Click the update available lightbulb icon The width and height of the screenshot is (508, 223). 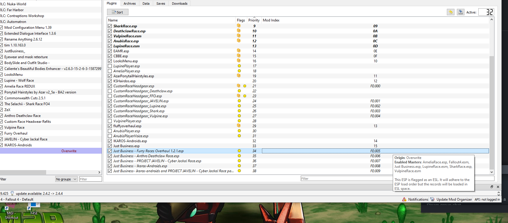pos(12,193)
